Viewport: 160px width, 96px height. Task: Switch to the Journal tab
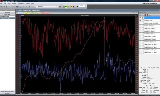click(x=21, y=13)
